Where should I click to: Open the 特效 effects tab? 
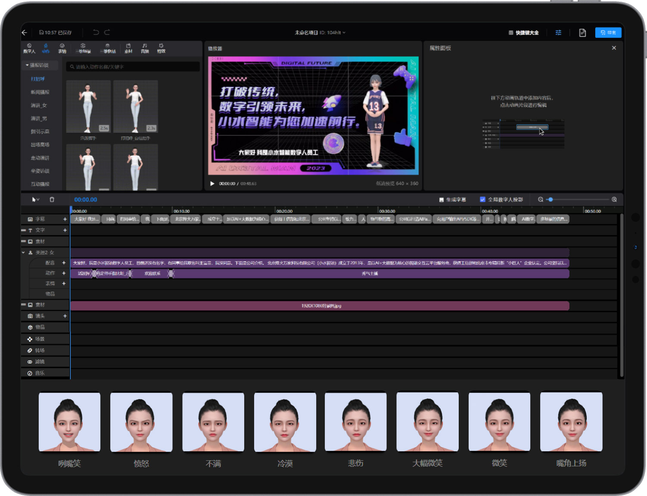(x=161, y=48)
